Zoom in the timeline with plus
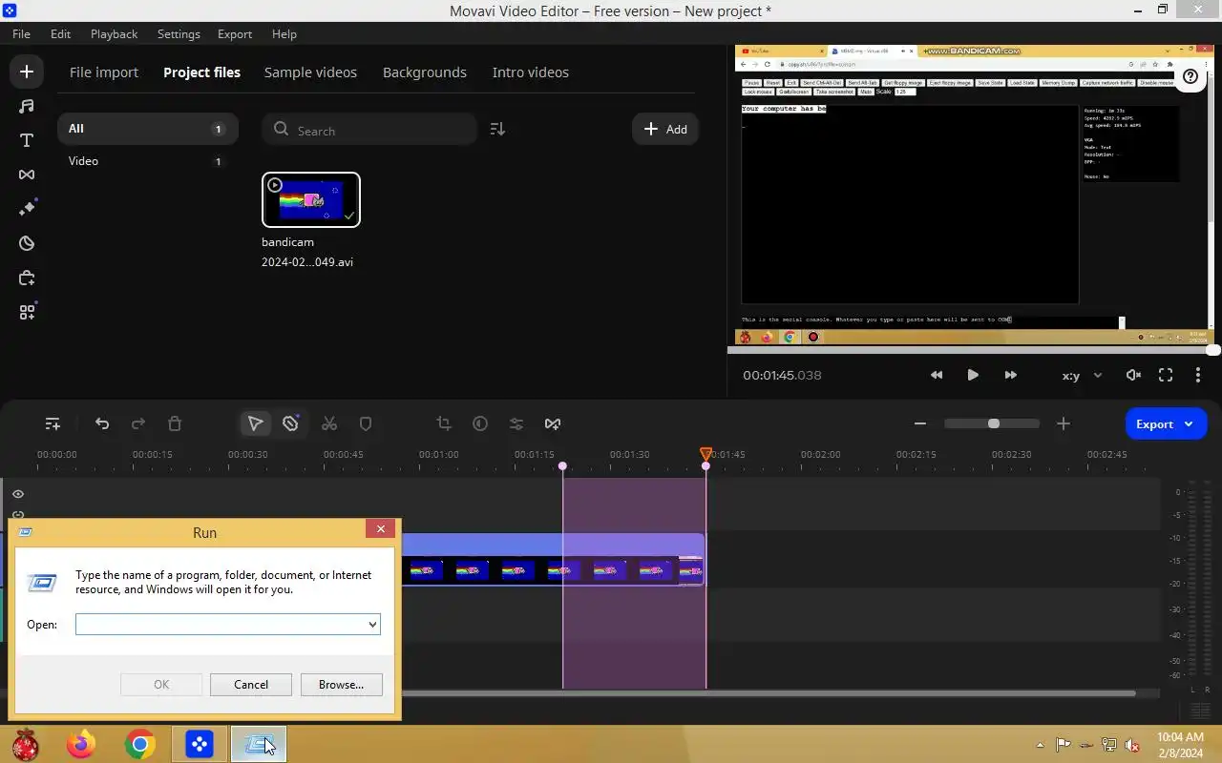The width and height of the screenshot is (1222, 763). point(1064,423)
